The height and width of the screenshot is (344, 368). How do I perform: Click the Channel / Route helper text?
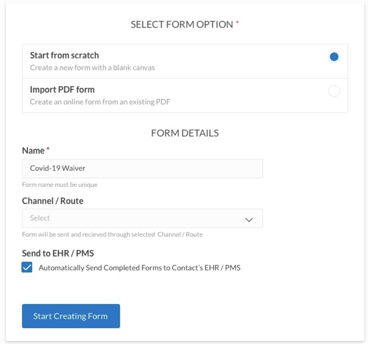point(112,235)
